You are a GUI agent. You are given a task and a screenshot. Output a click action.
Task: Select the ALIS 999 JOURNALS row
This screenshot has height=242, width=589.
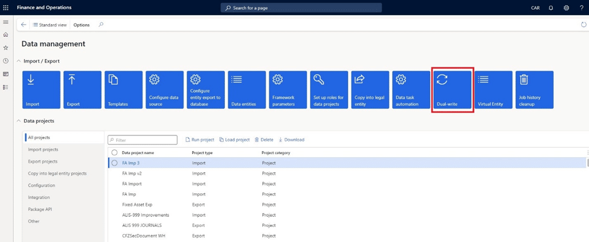[x=347, y=226]
